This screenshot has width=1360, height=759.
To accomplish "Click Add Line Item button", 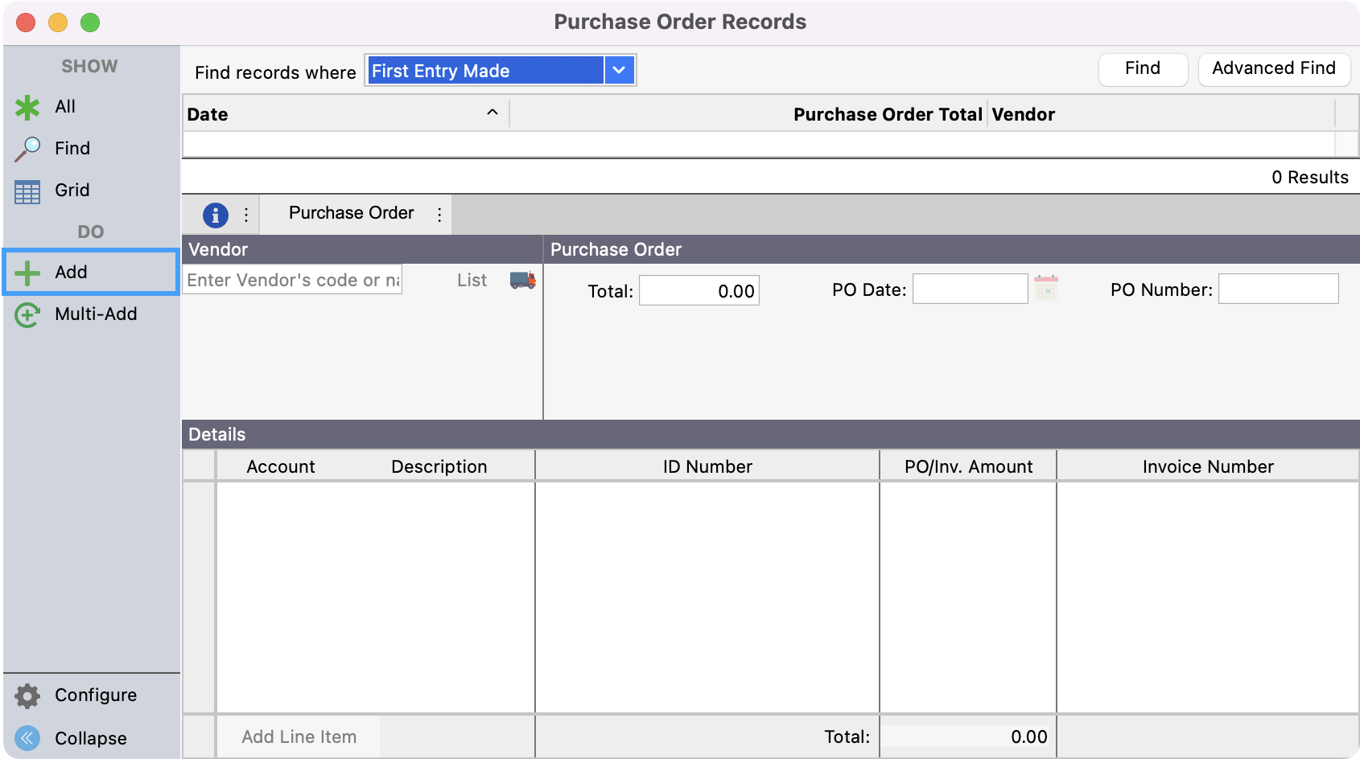I will (x=299, y=736).
